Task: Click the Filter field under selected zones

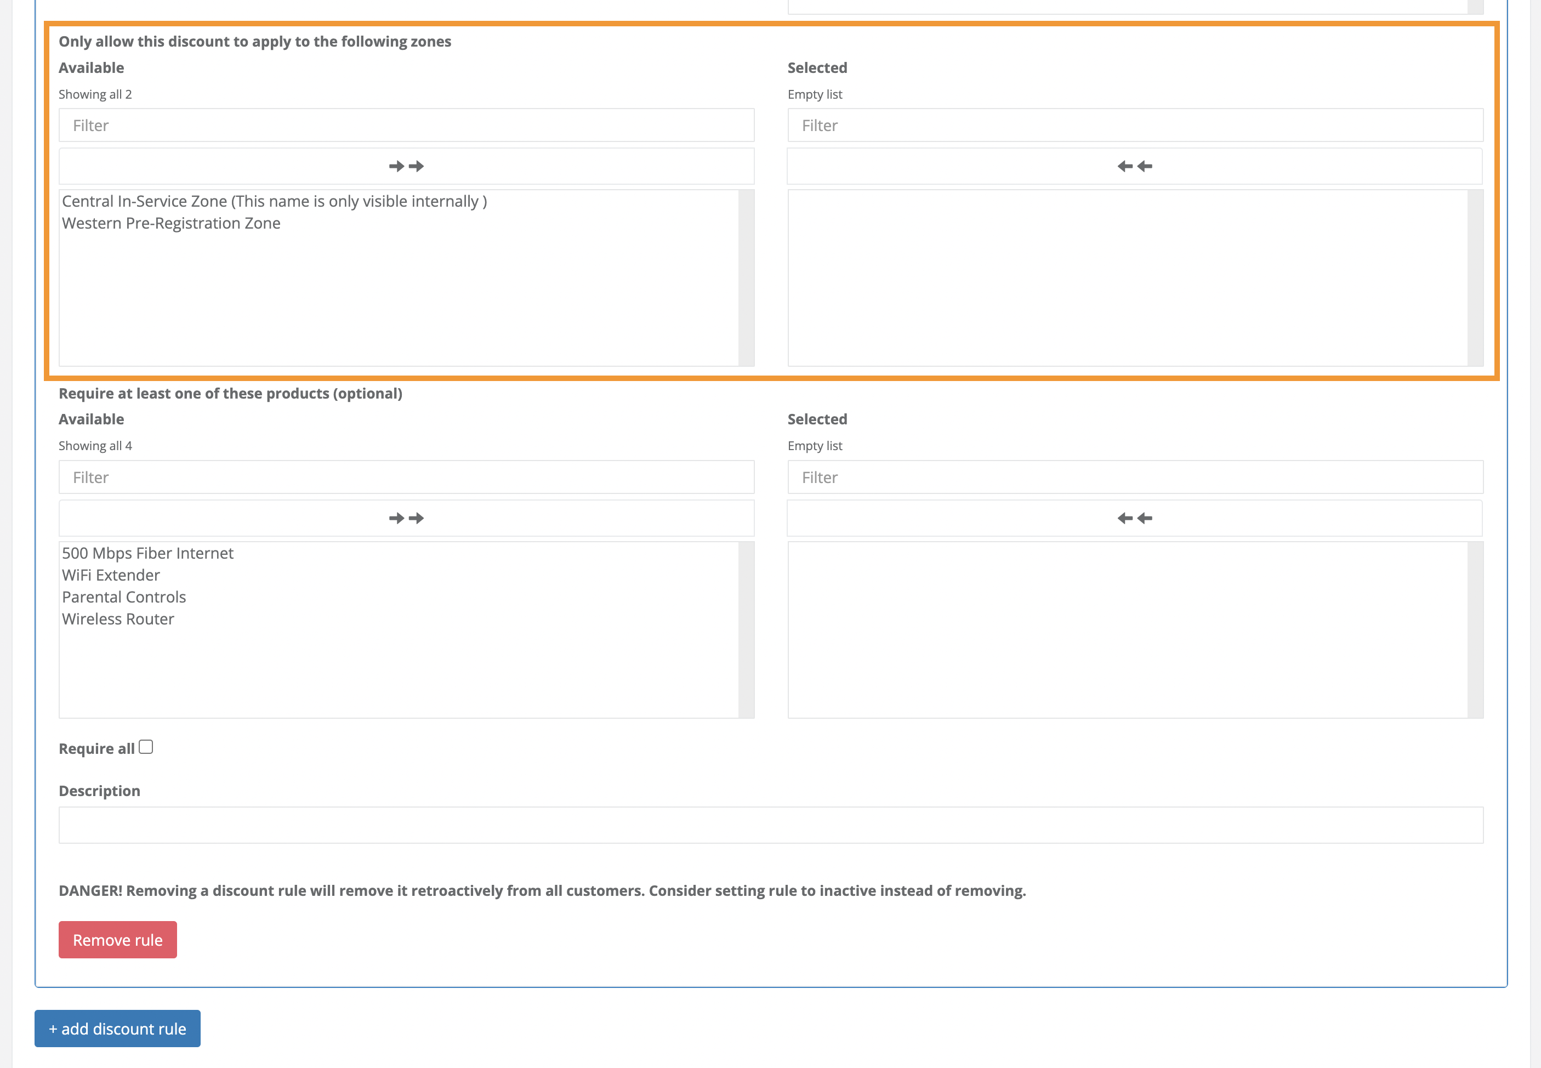Action: [1134, 125]
